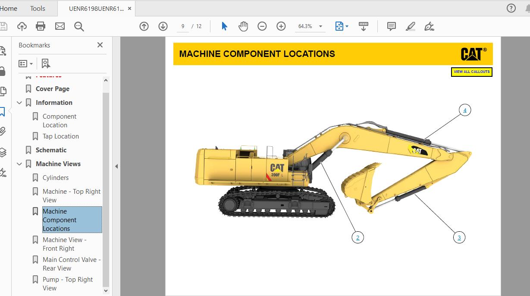Open bookmark options list menu
The width and height of the screenshot is (530, 296).
pos(26,64)
